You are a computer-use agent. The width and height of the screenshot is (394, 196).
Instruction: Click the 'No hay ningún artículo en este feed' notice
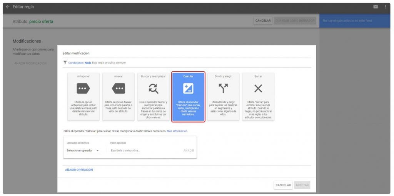tap(347, 21)
